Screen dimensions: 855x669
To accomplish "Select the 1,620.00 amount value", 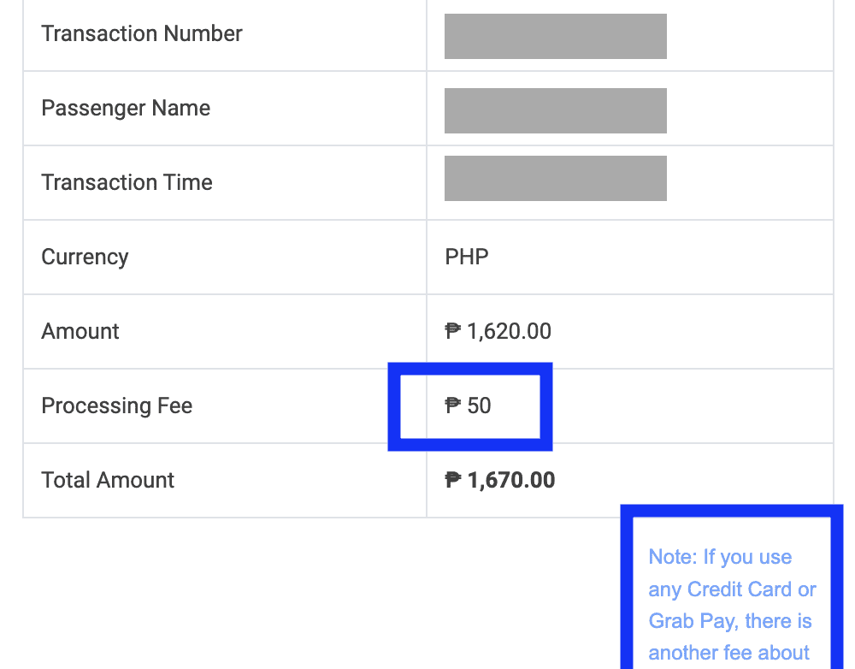I will point(510,332).
